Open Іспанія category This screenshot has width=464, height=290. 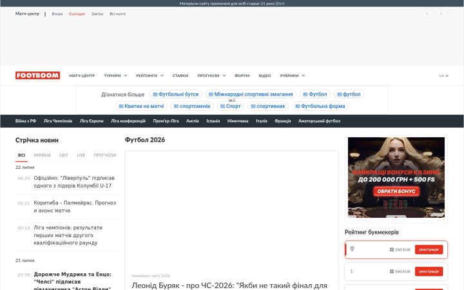click(x=213, y=121)
